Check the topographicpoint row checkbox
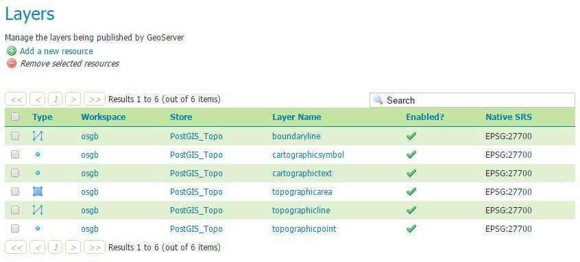Screen dimensions: 580x262 [x=15, y=228]
